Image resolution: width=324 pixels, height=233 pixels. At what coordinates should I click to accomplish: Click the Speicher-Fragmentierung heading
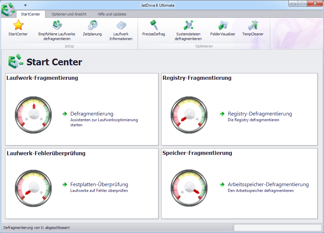pyautogui.click(x=197, y=153)
